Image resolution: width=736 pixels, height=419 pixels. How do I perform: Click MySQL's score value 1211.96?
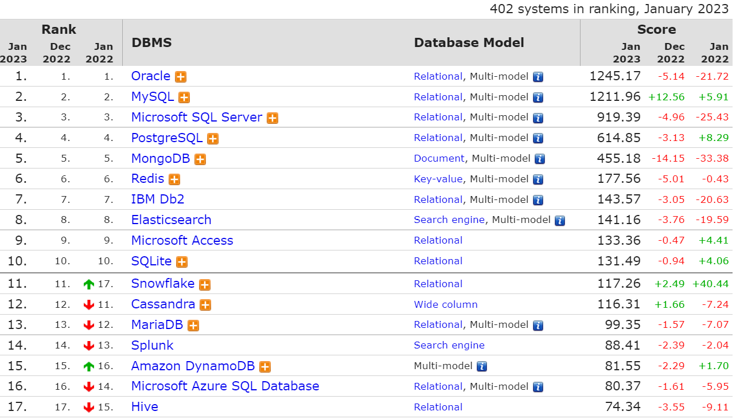point(615,97)
